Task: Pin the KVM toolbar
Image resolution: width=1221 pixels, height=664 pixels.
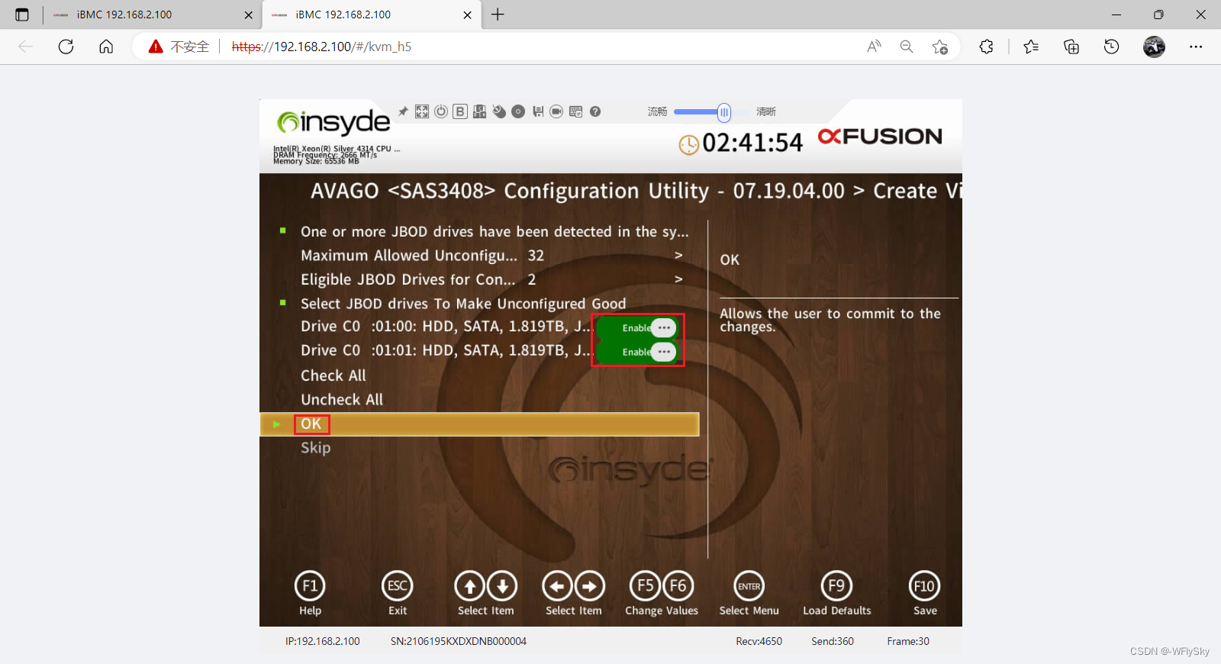Action: (x=403, y=111)
